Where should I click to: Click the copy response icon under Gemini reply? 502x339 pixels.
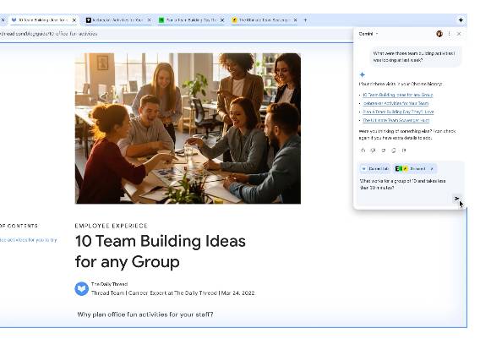pyautogui.click(x=394, y=150)
